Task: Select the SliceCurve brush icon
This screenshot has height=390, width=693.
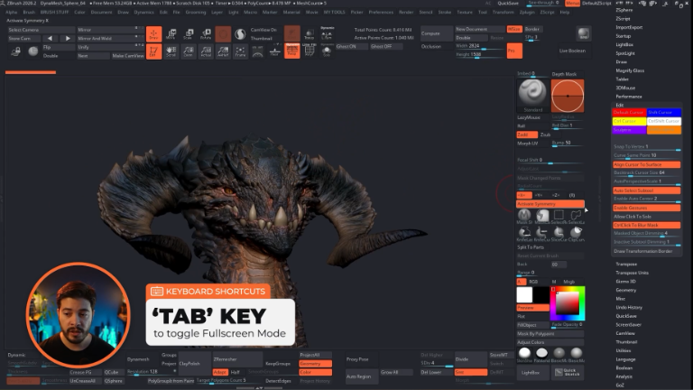Action: pyautogui.click(x=559, y=234)
